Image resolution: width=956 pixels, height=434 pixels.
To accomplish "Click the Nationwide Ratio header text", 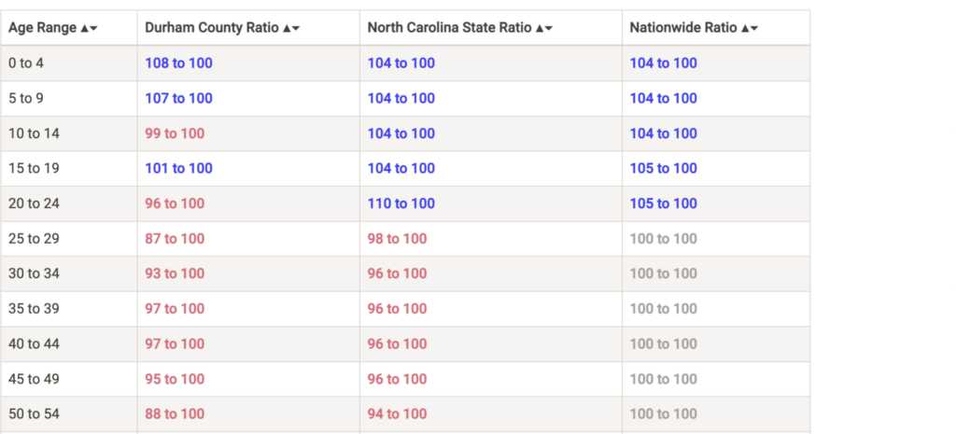I will point(682,28).
